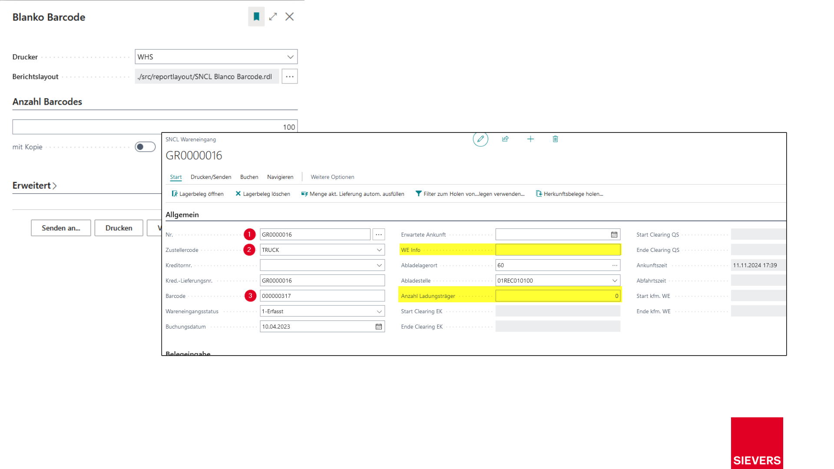Switch to the Start tab
Image resolution: width=834 pixels, height=469 pixels.
tap(176, 177)
